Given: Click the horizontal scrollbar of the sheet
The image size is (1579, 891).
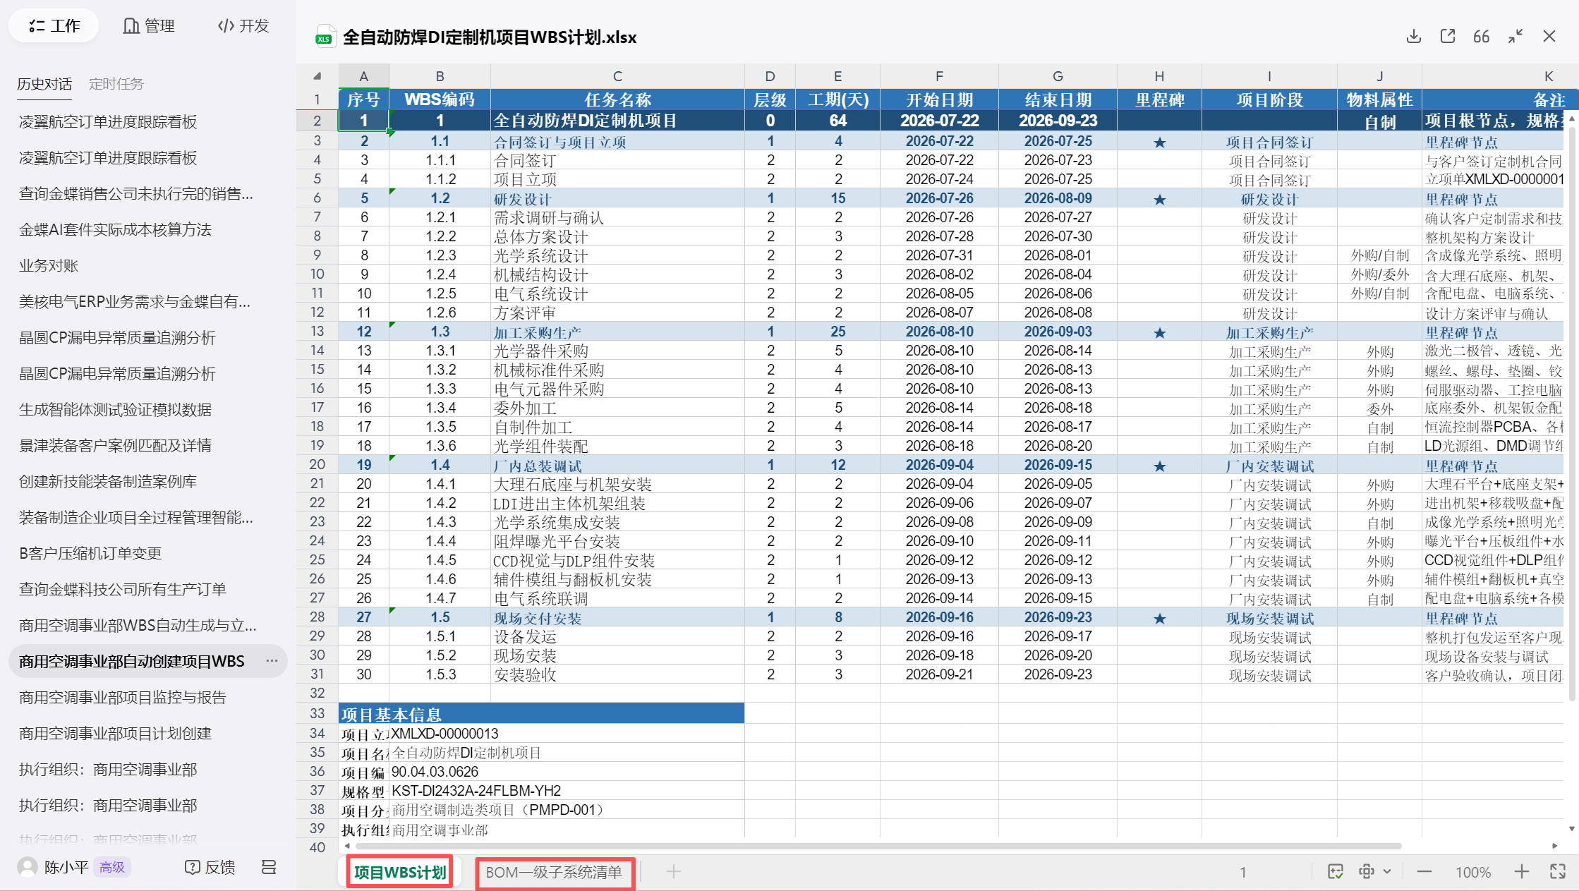Looking at the screenshot, I should 878,846.
